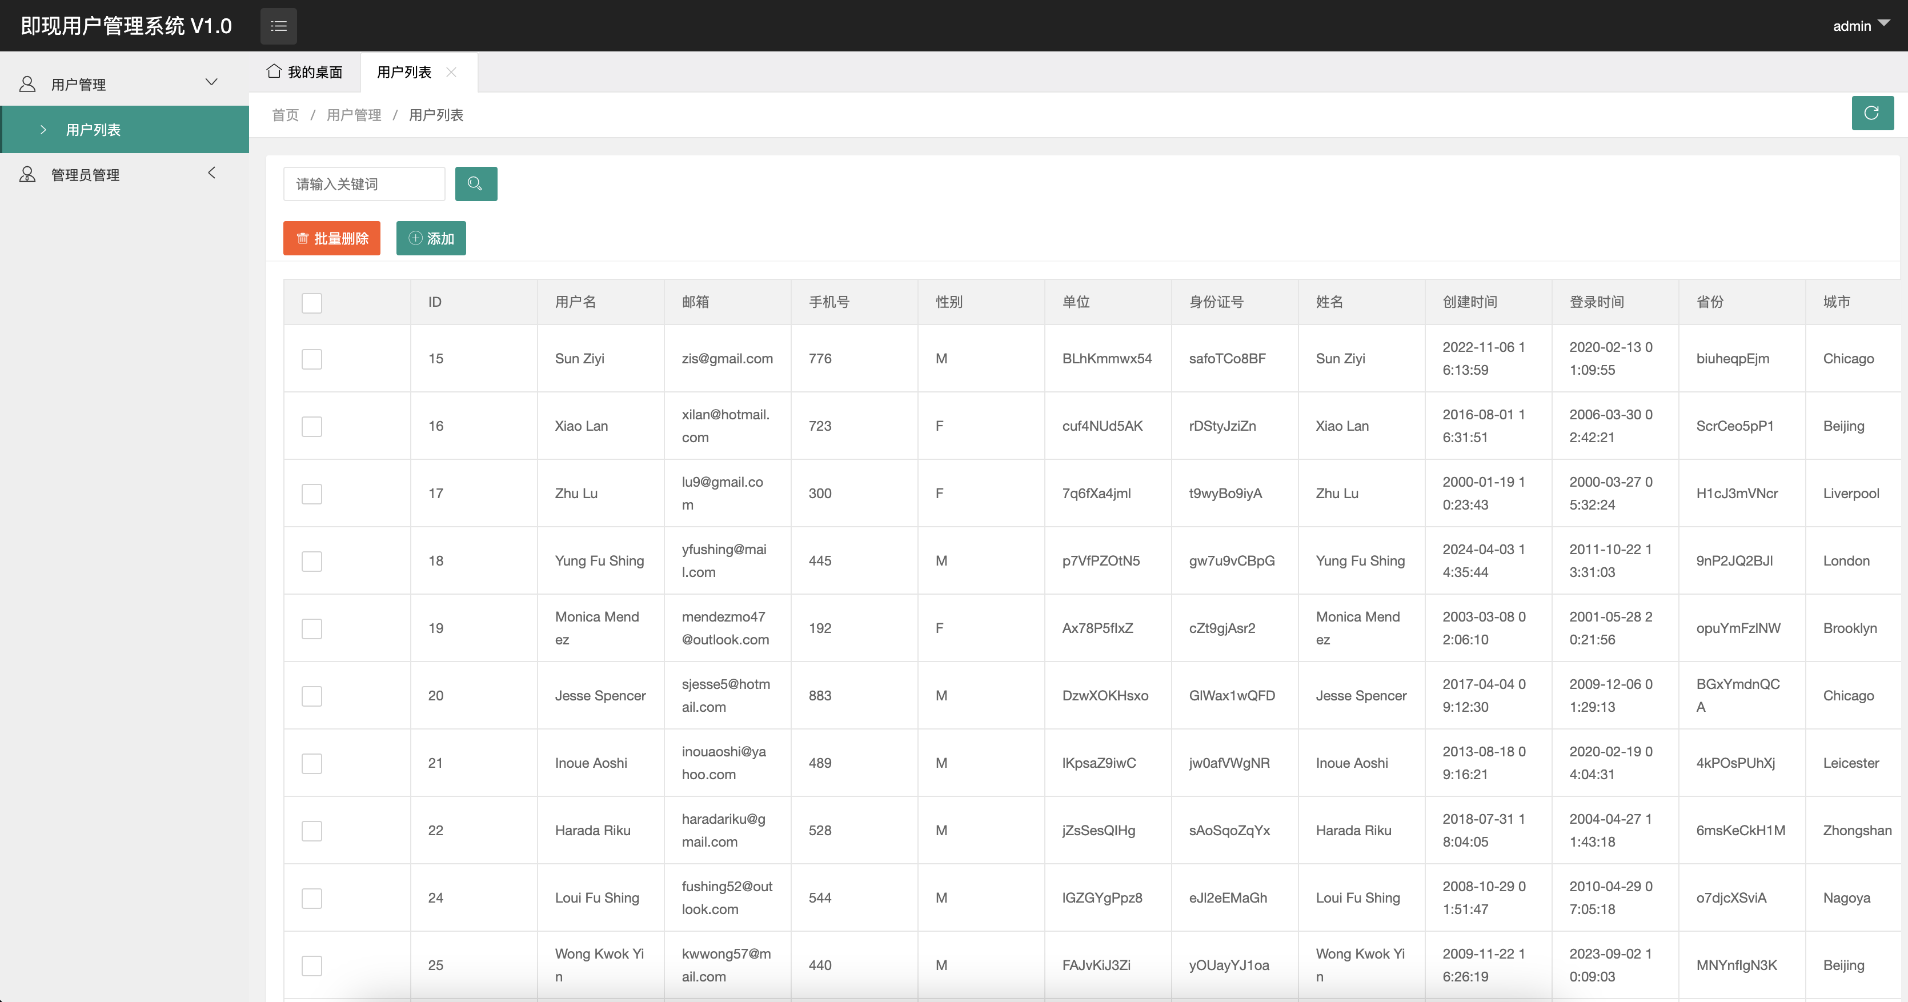Image resolution: width=1908 pixels, height=1002 pixels.
Task: Close the 用户列表 tab with X icon
Action: (x=451, y=72)
